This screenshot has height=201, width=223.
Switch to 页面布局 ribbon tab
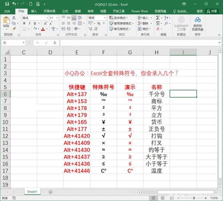pos(49,11)
